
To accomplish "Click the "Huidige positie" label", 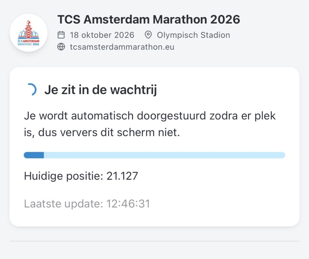I will pyautogui.click(x=63, y=176).
